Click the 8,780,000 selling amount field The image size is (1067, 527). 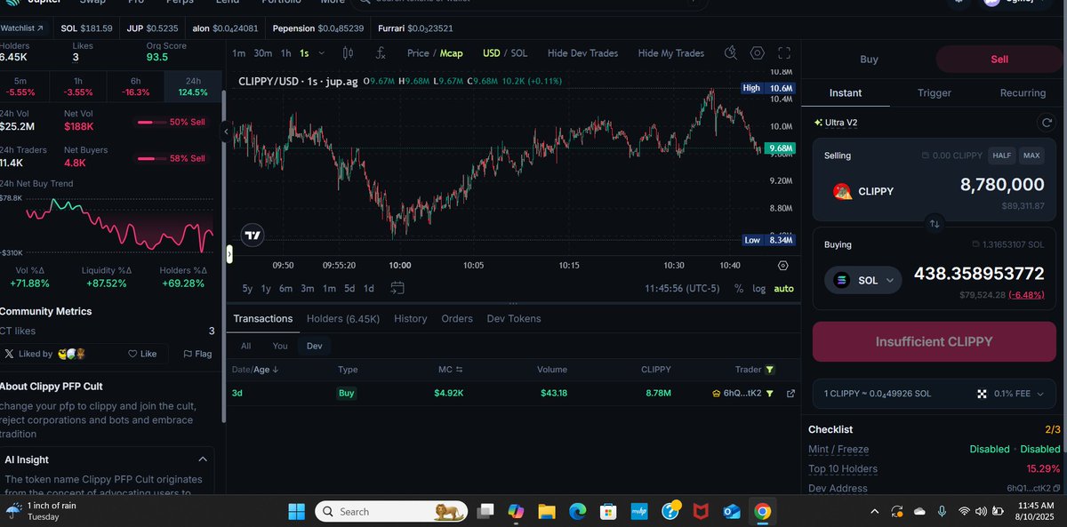click(x=1002, y=185)
